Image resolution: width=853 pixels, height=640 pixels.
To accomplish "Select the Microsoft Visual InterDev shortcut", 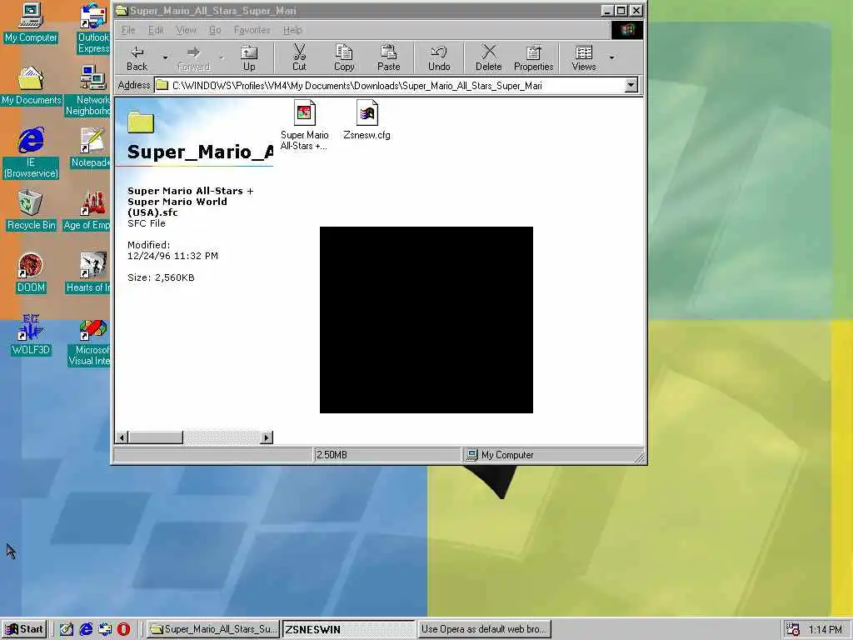I will click(x=89, y=341).
